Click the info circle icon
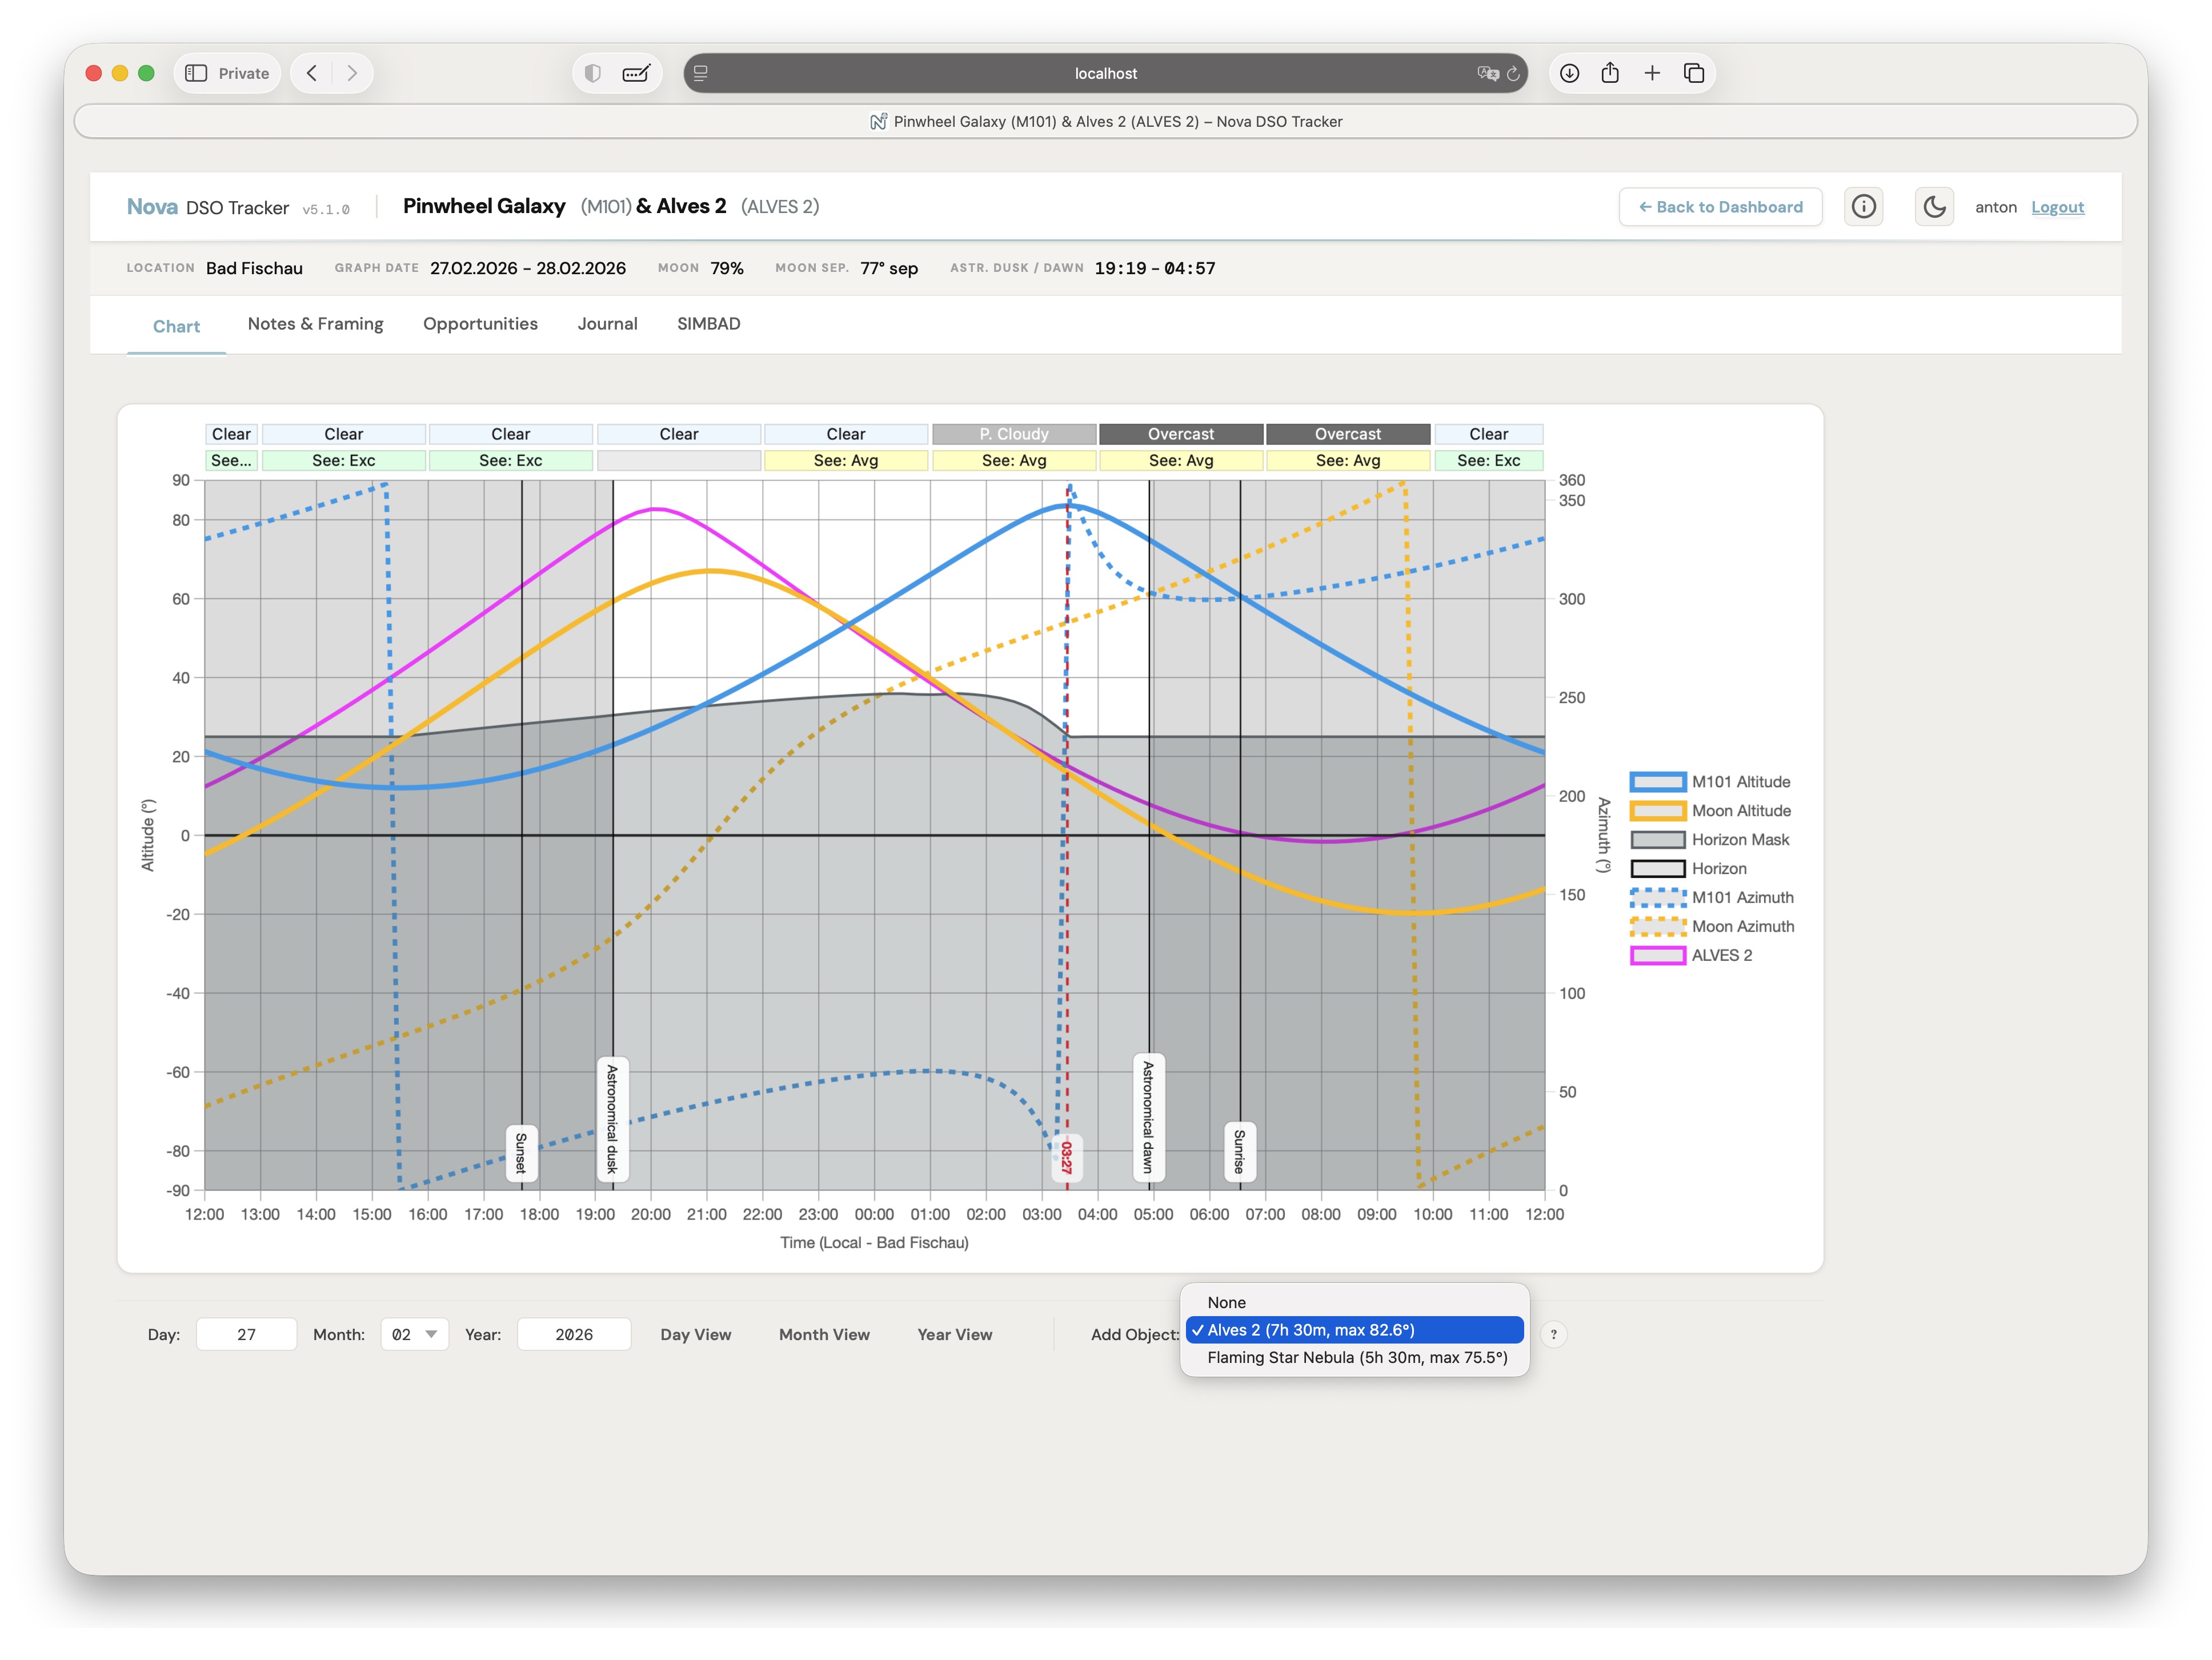The width and height of the screenshot is (2212, 1660). pyautogui.click(x=1863, y=207)
